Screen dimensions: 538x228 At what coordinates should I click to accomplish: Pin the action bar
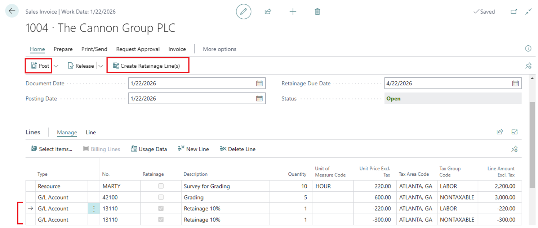528,66
